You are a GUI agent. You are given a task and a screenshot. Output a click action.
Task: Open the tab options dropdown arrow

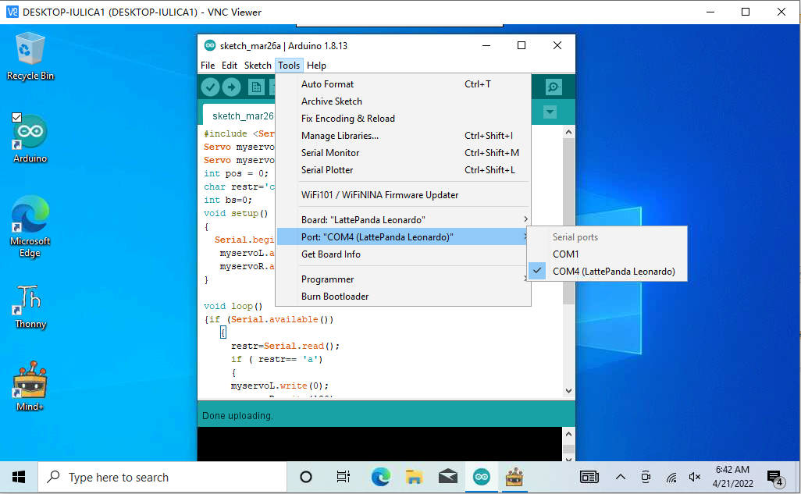point(550,112)
